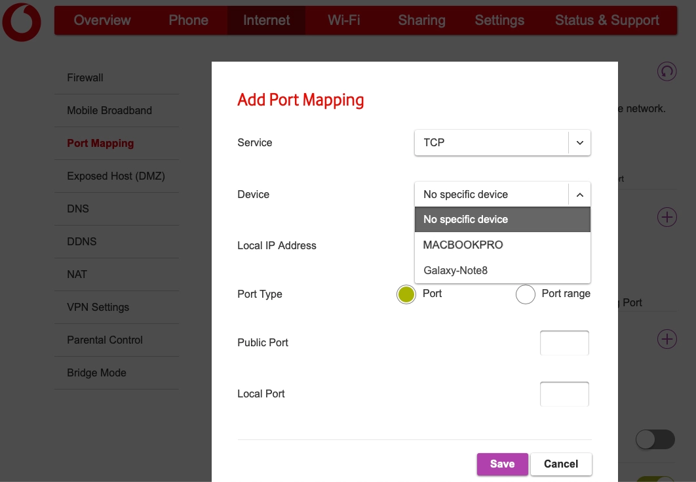Collapse the Device dropdown list

click(x=579, y=194)
